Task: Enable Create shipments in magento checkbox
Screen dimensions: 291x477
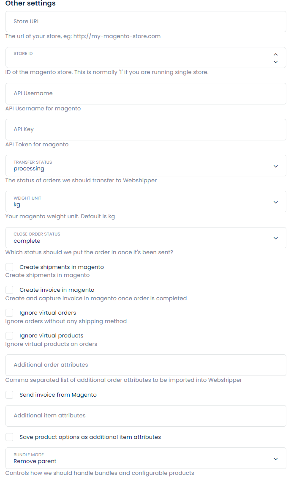Action: 9,267
